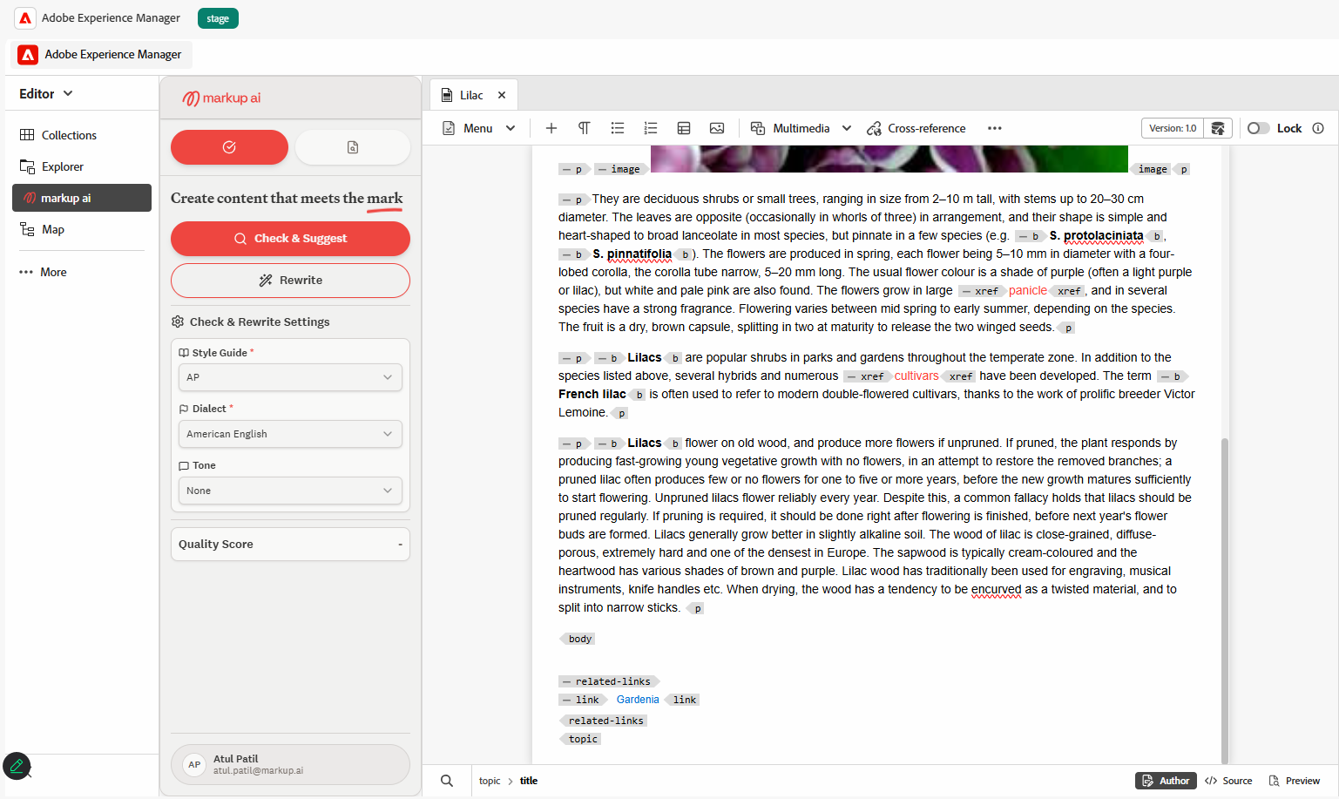The image size is (1339, 799).
Task: Click the markup ai logo header
Action: point(222,98)
